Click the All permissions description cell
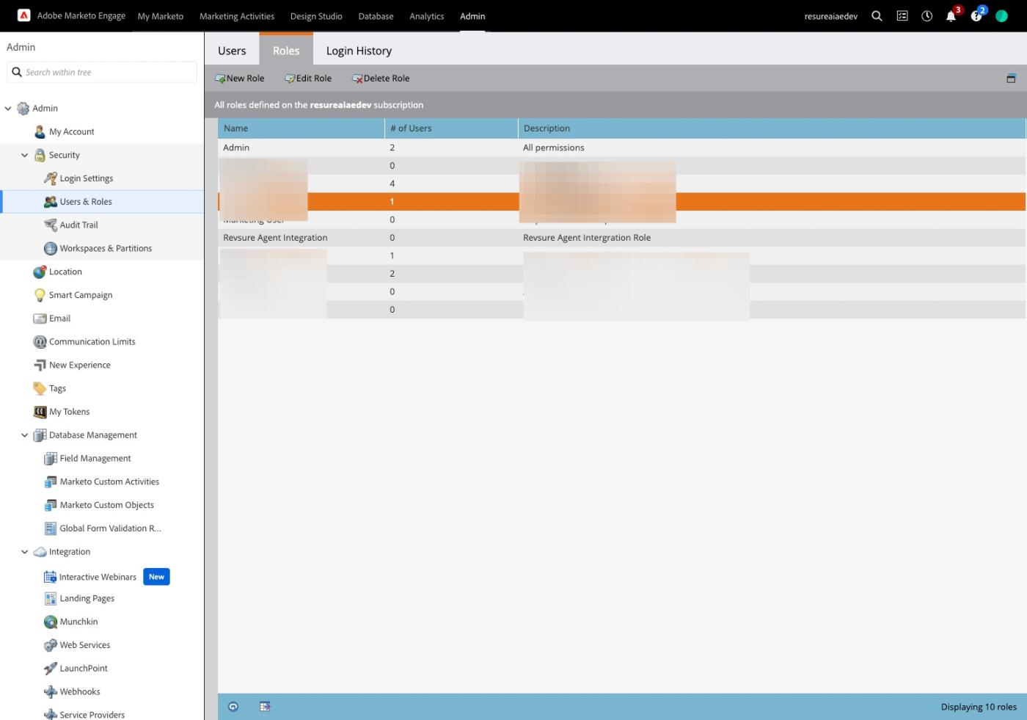The image size is (1027, 720). [x=554, y=148]
